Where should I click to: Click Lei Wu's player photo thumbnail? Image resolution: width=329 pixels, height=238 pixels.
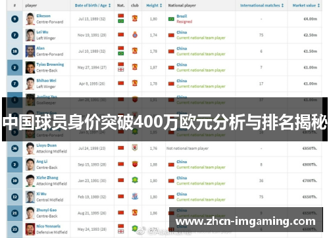(x=30, y=35)
